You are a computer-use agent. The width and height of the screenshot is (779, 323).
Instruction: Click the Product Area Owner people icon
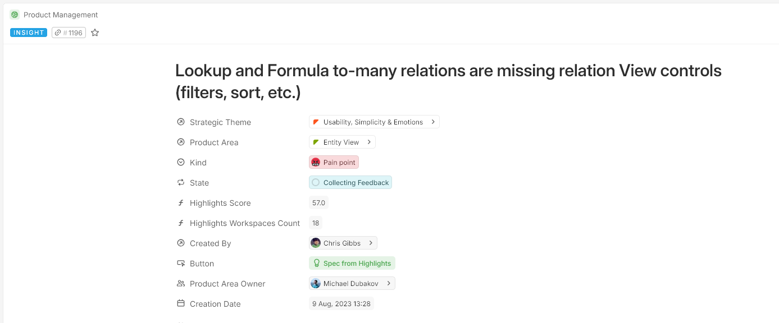coord(181,284)
